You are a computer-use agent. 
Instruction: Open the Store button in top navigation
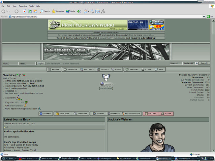click(x=146, y=69)
